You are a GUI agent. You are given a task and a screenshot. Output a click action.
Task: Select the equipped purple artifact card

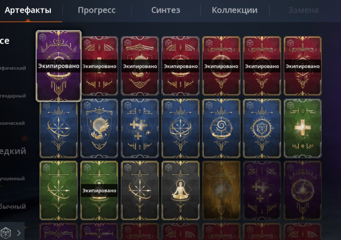click(58, 66)
